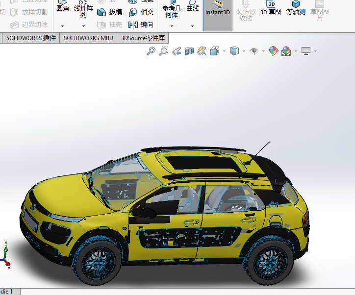
Task: Click the Lofted Cut (放样切割) tool
Action: (x=29, y=12)
